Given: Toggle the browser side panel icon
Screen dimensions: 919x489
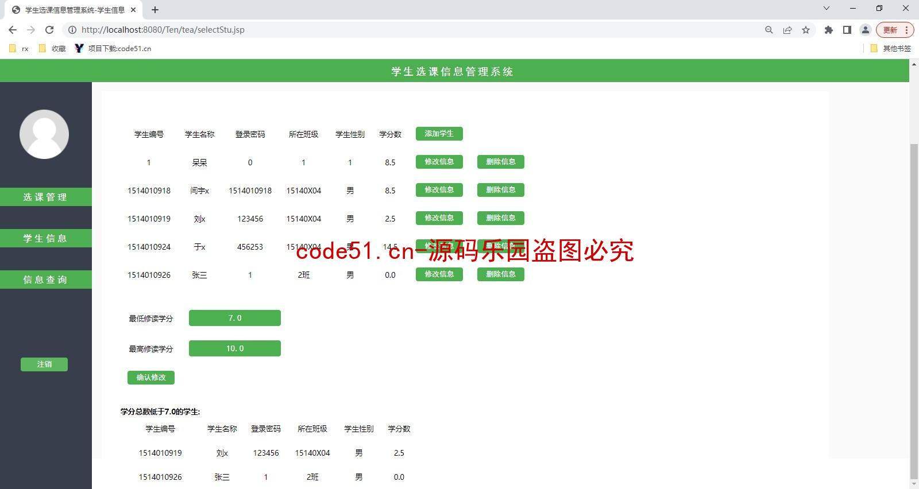Looking at the screenshot, I should coord(847,30).
